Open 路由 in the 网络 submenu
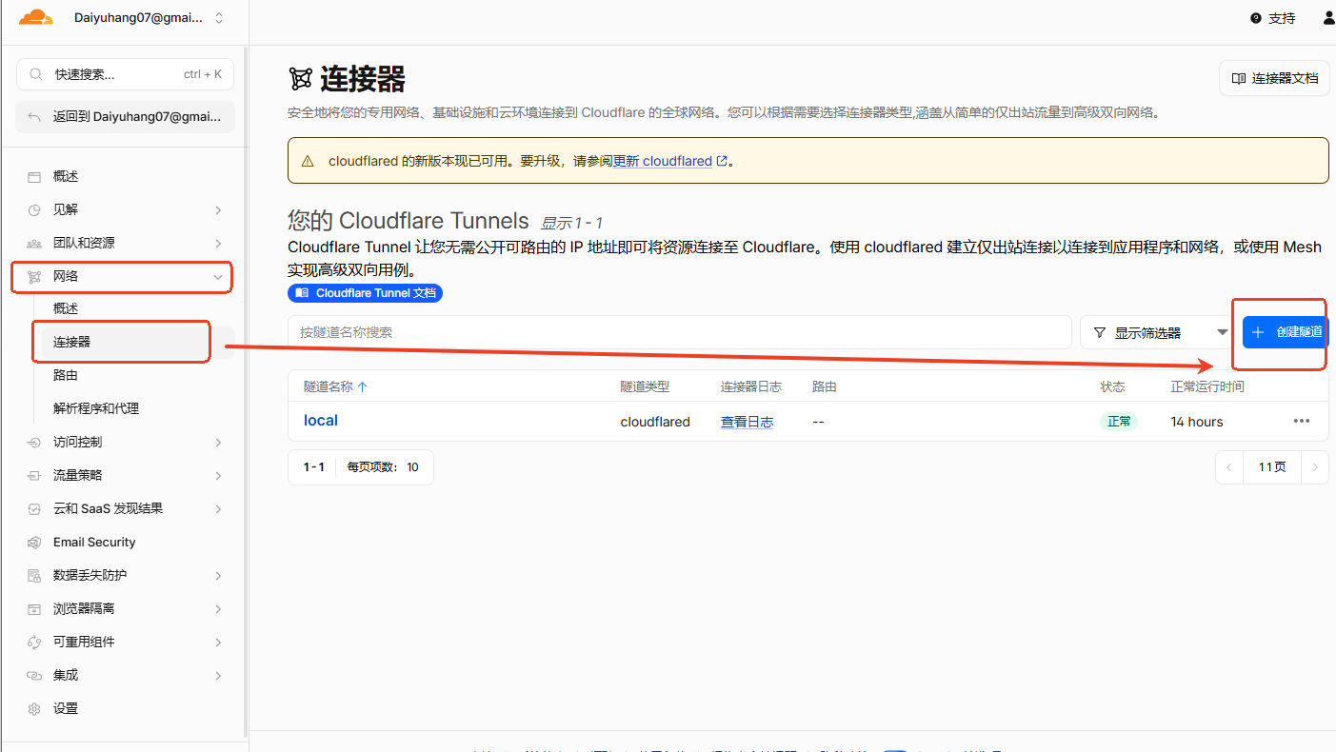 click(66, 376)
